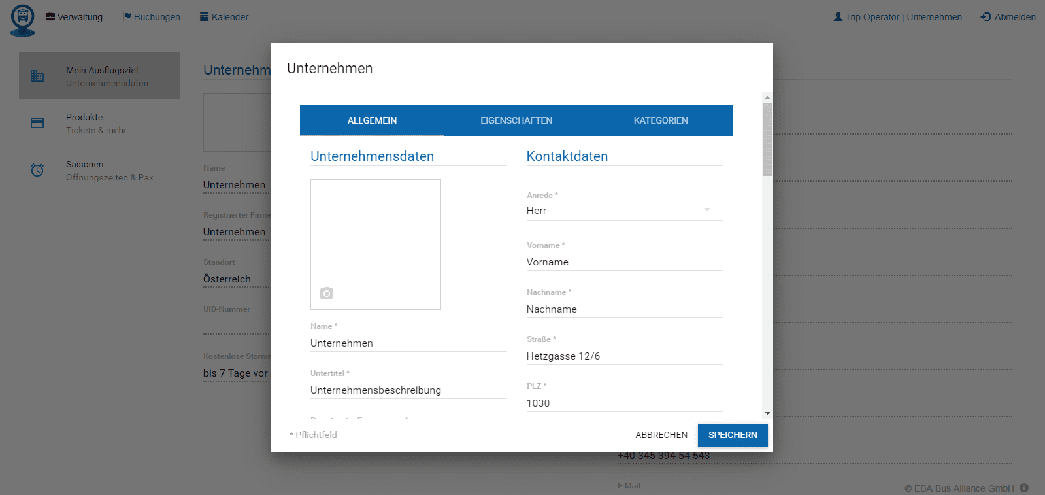The width and height of the screenshot is (1045, 495).
Task: Click the dialog's vertical scrollbar thumb
Action: click(x=767, y=139)
